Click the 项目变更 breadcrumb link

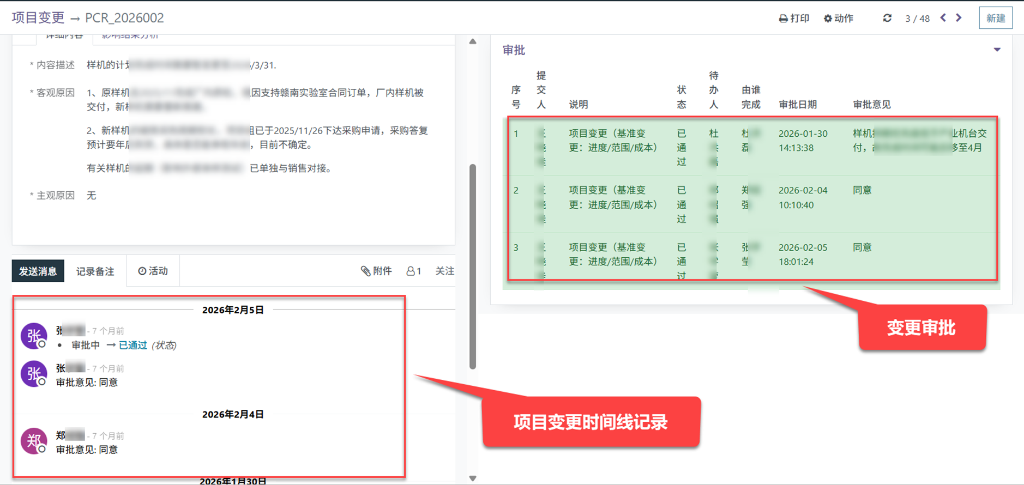click(38, 17)
